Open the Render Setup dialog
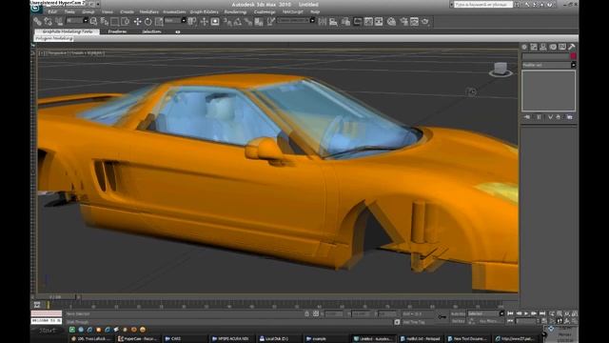 (403, 21)
